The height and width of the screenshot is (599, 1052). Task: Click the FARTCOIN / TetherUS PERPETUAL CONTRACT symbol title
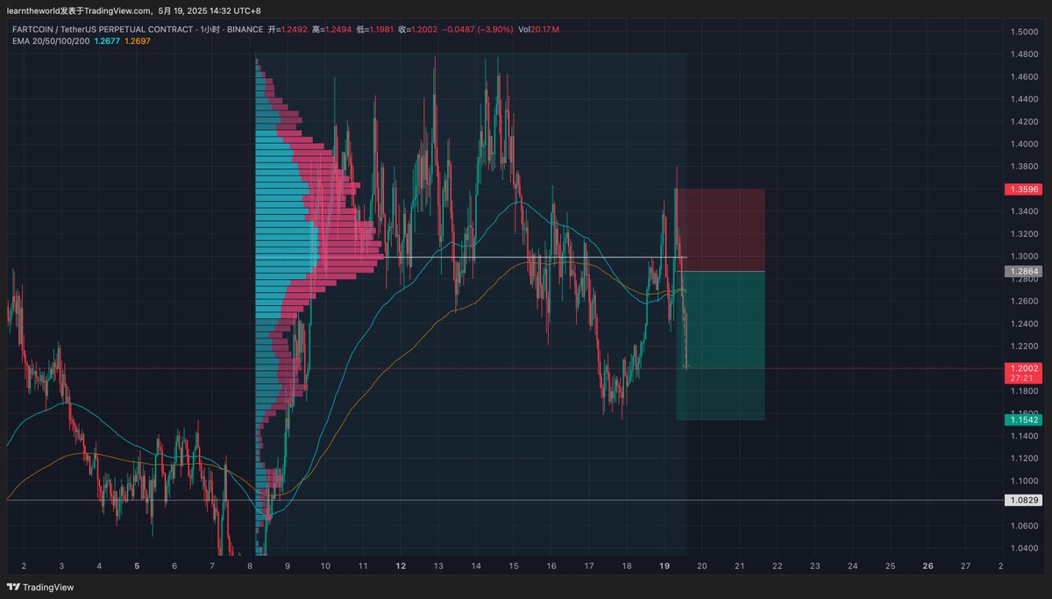pyautogui.click(x=103, y=30)
